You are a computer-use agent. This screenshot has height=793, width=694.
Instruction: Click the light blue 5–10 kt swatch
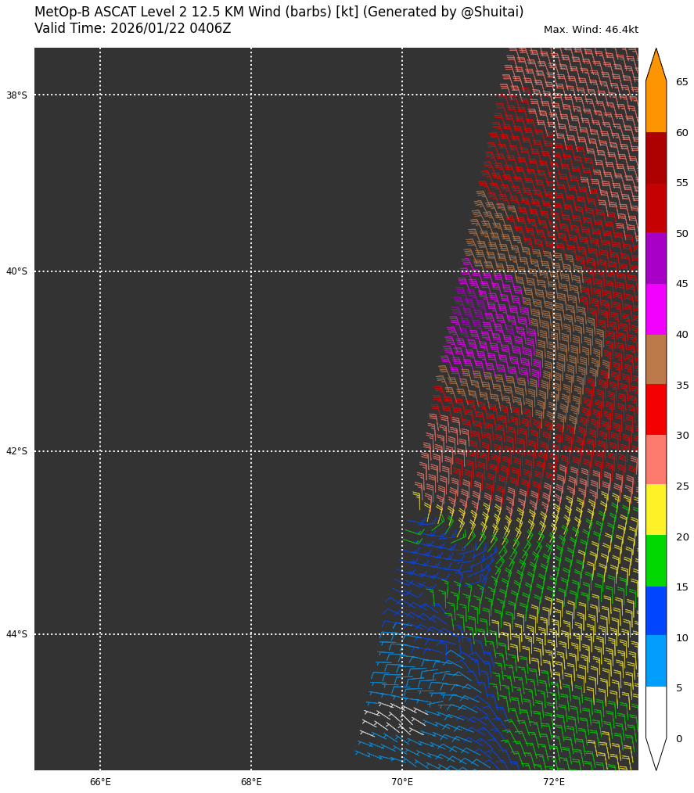(656, 661)
